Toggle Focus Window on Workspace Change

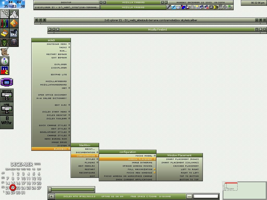128,176
